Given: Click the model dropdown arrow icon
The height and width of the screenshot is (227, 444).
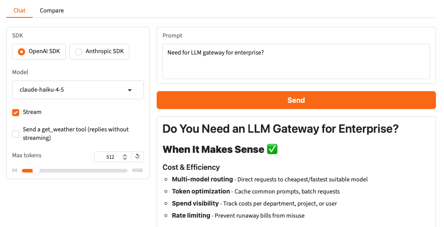Looking at the screenshot, I should [x=130, y=90].
